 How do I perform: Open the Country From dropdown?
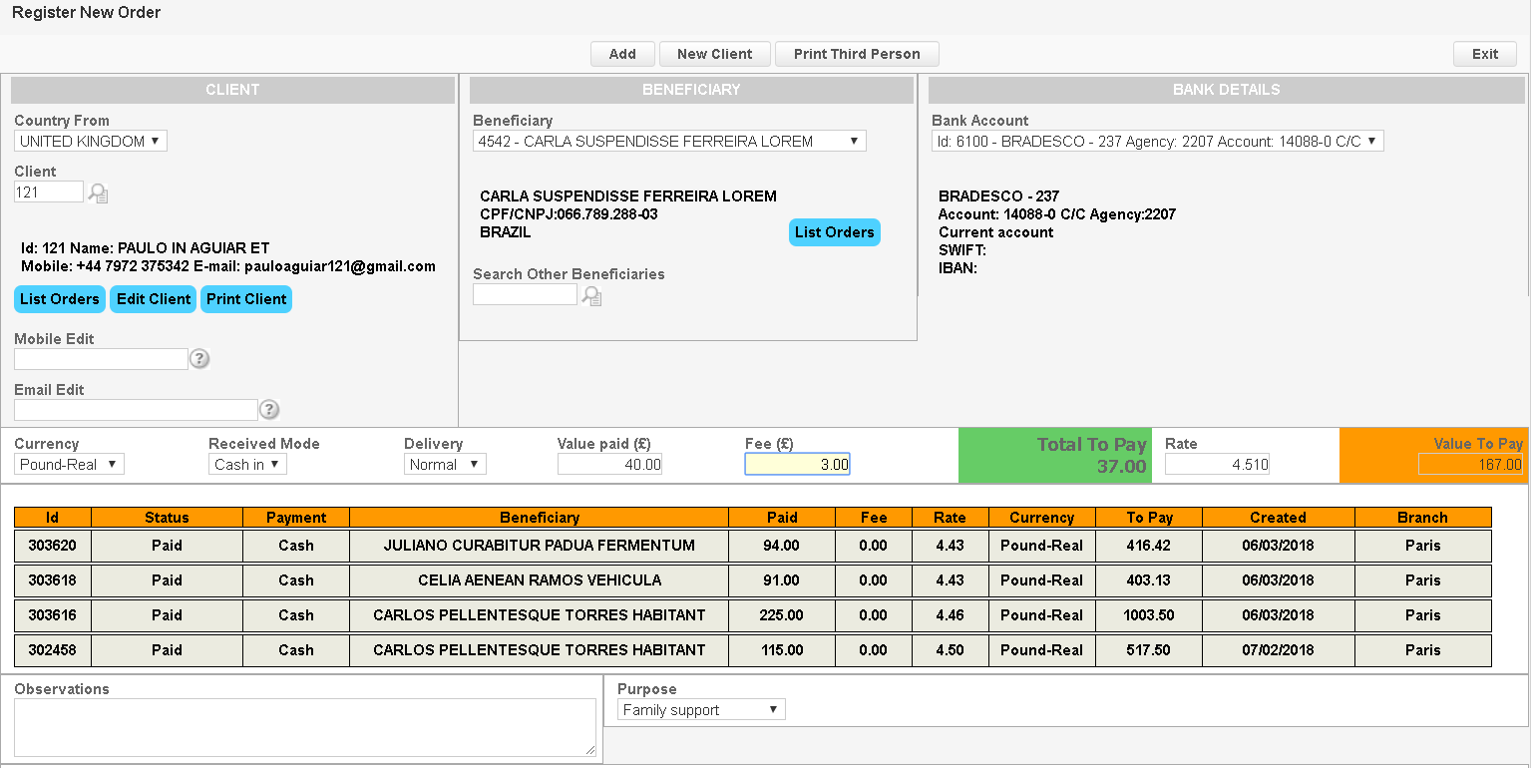[x=91, y=142]
